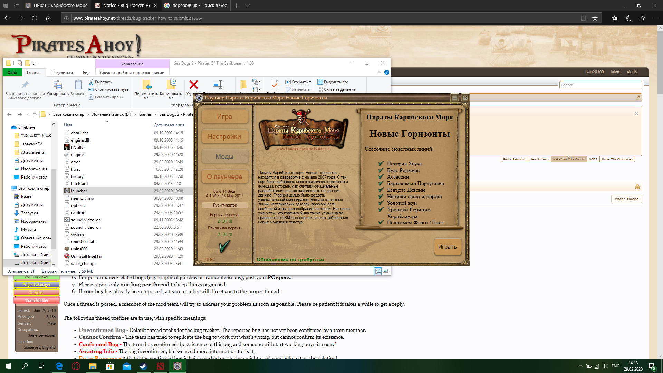Sort files by Имя column header

pos(68,125)
